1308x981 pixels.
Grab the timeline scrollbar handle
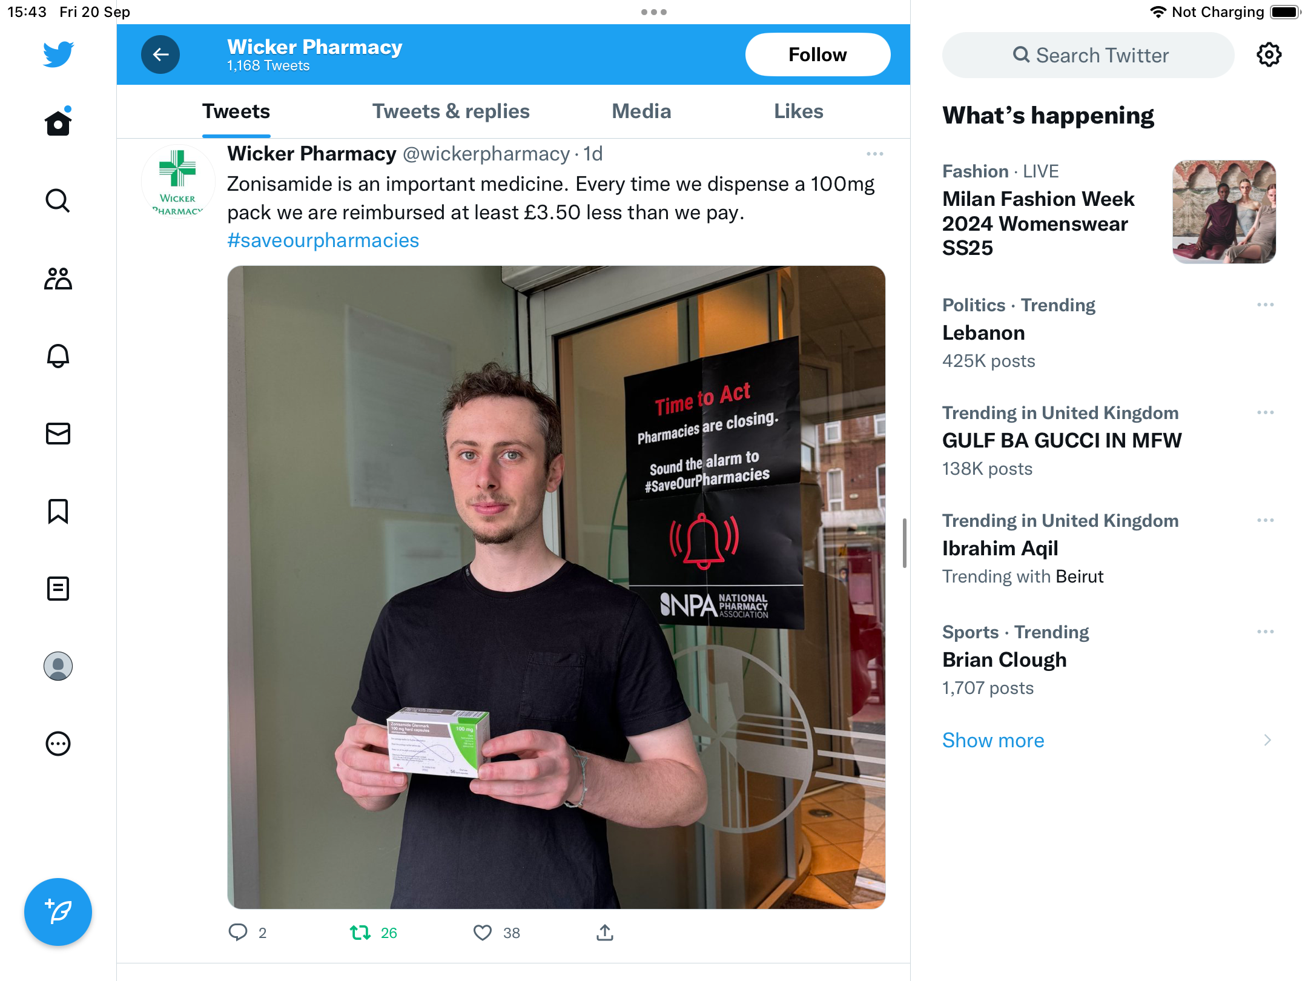pos(904,543)
